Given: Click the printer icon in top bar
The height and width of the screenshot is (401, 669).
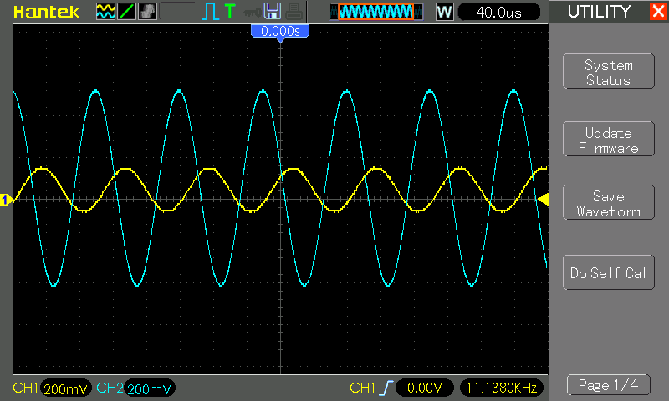Looking at the screenshot, I should tap(292, 12).
